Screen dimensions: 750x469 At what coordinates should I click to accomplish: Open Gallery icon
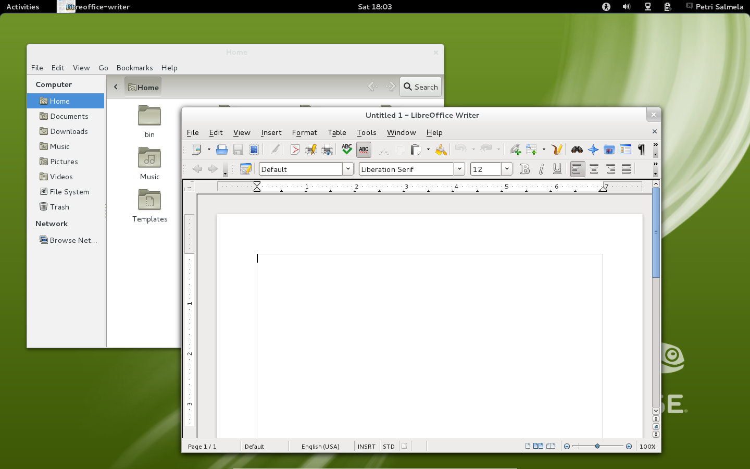click(609, 150)
